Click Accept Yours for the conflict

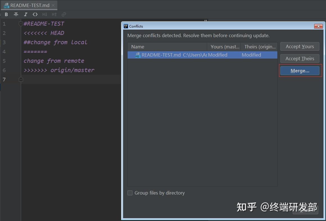pos(300,46)
